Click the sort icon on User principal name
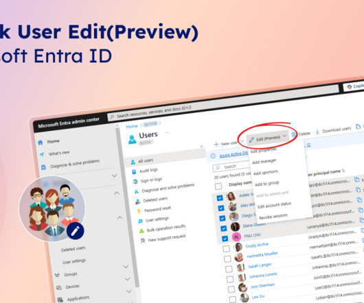This screenshot has width=364, height=303. tap(343, 171)
